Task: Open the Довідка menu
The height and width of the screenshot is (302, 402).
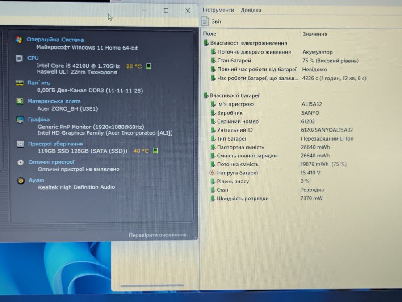Action: click(251, 10)
